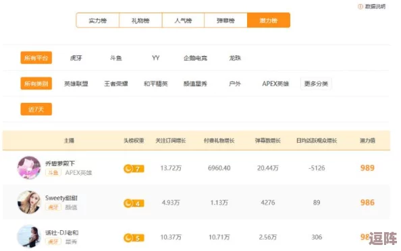Open streamer name 话社-DJ老和
This screenshot has height=251, width=401.
(62, 232)
